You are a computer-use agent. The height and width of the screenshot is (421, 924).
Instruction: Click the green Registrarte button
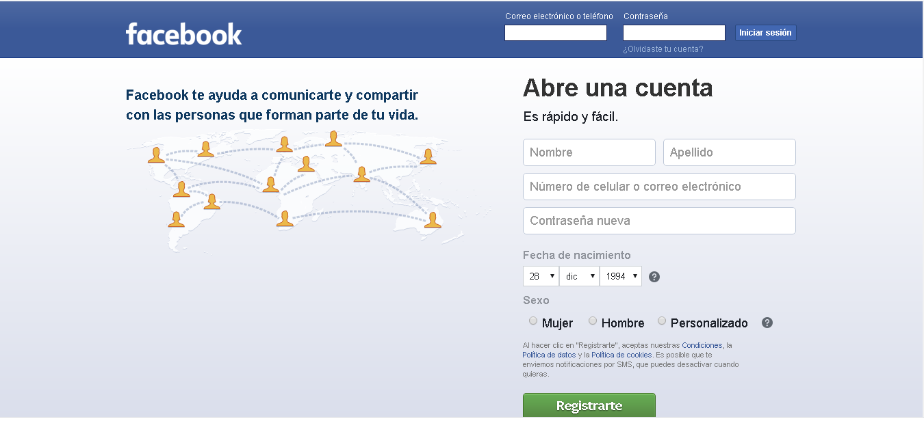[589, 405]
